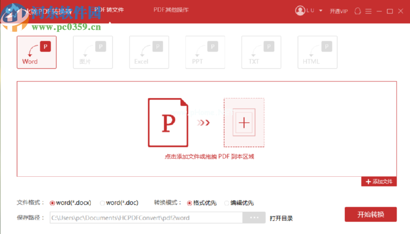Select the word(*.docx) file format option

point(70,203)
